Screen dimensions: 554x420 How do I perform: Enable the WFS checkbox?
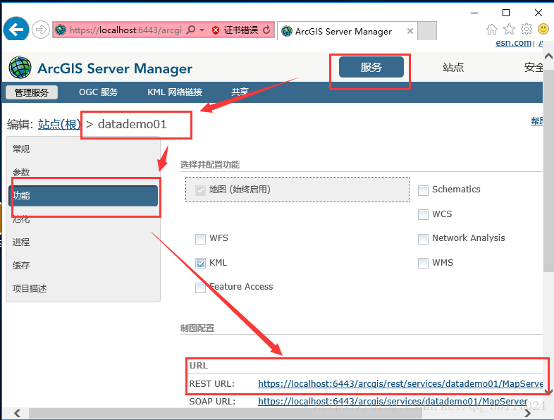[200, 239]
